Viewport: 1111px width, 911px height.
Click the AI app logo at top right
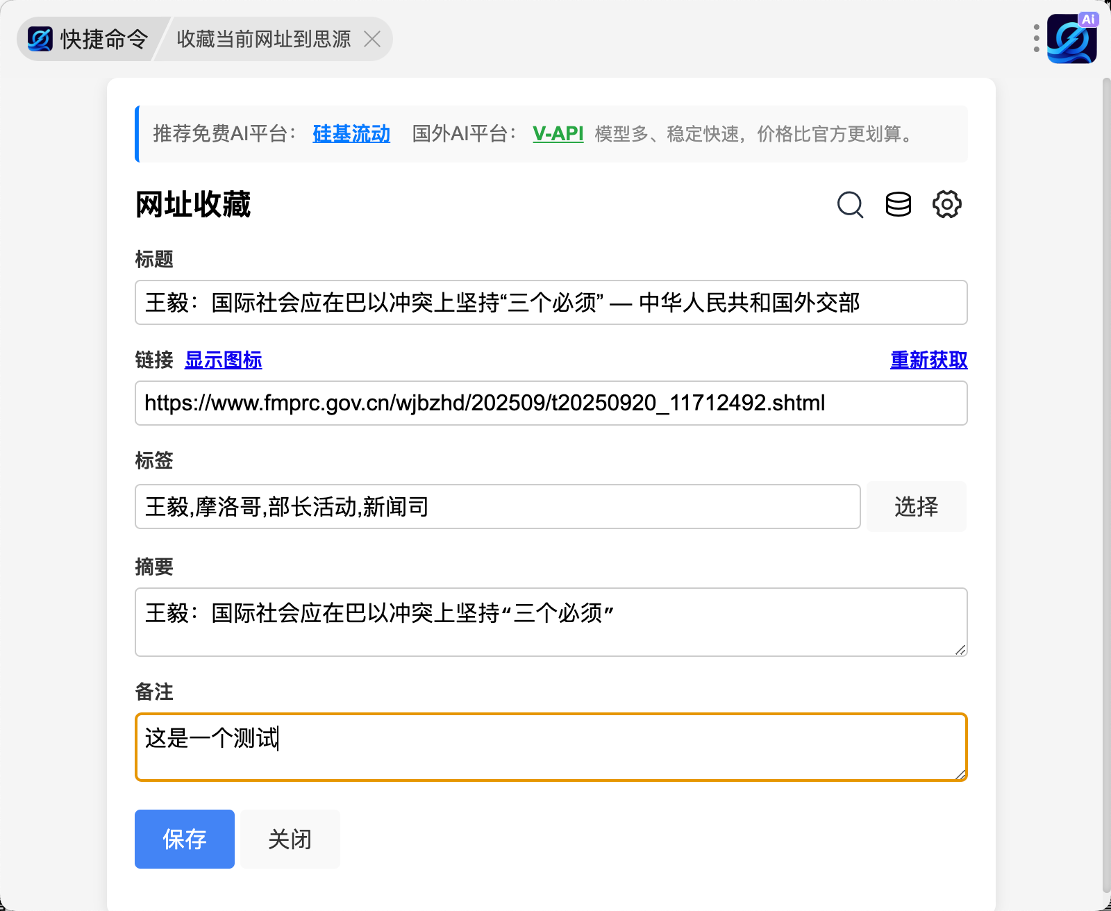tap(1071, 39)
